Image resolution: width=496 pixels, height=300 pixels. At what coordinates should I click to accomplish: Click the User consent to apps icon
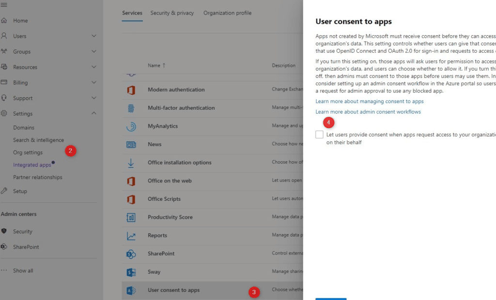(131, 290)
